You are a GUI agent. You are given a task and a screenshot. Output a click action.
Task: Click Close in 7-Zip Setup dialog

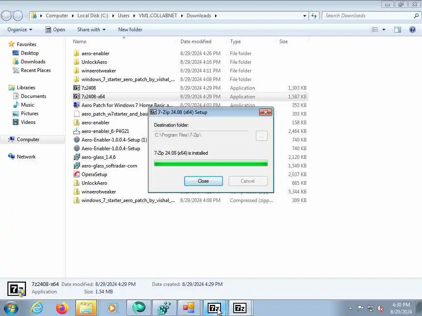coord(203,181)
